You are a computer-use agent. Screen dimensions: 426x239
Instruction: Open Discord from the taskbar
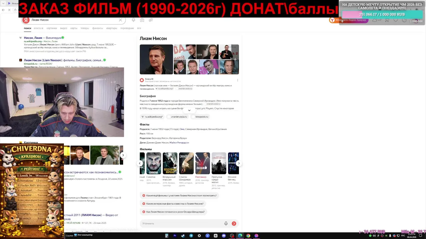coord(224,236)
